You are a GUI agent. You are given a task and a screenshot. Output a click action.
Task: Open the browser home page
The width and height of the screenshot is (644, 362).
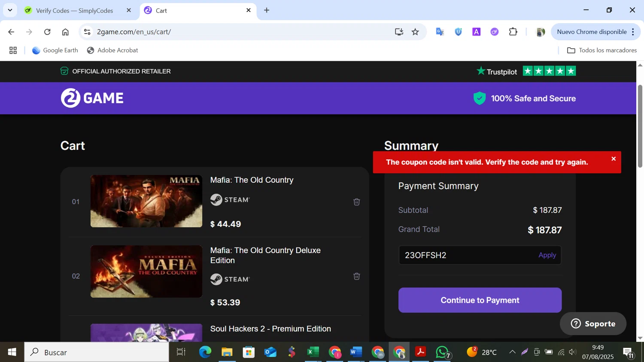(65, 32)
